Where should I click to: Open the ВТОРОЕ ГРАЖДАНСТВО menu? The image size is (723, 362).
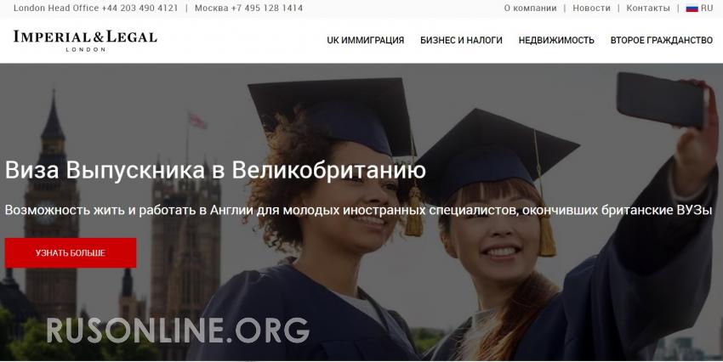pyautogui.click(x=661, y=41)
